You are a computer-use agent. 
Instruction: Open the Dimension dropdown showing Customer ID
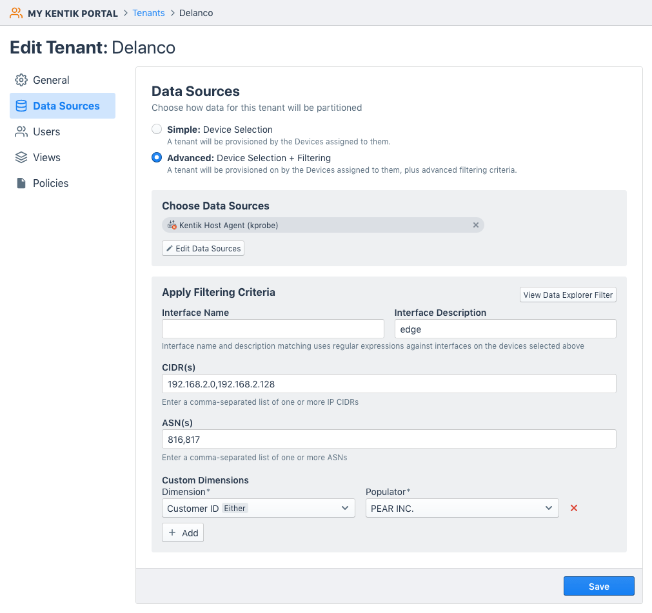tap(258, 508)
